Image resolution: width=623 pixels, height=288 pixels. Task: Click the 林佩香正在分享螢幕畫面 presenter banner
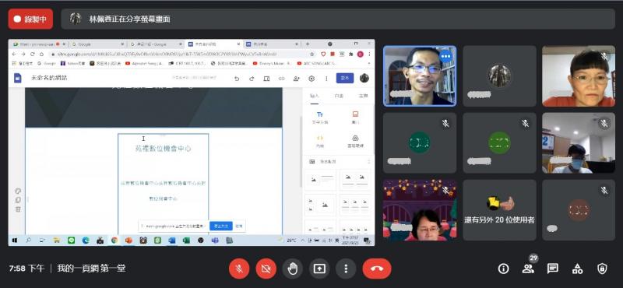pos(338,19)
